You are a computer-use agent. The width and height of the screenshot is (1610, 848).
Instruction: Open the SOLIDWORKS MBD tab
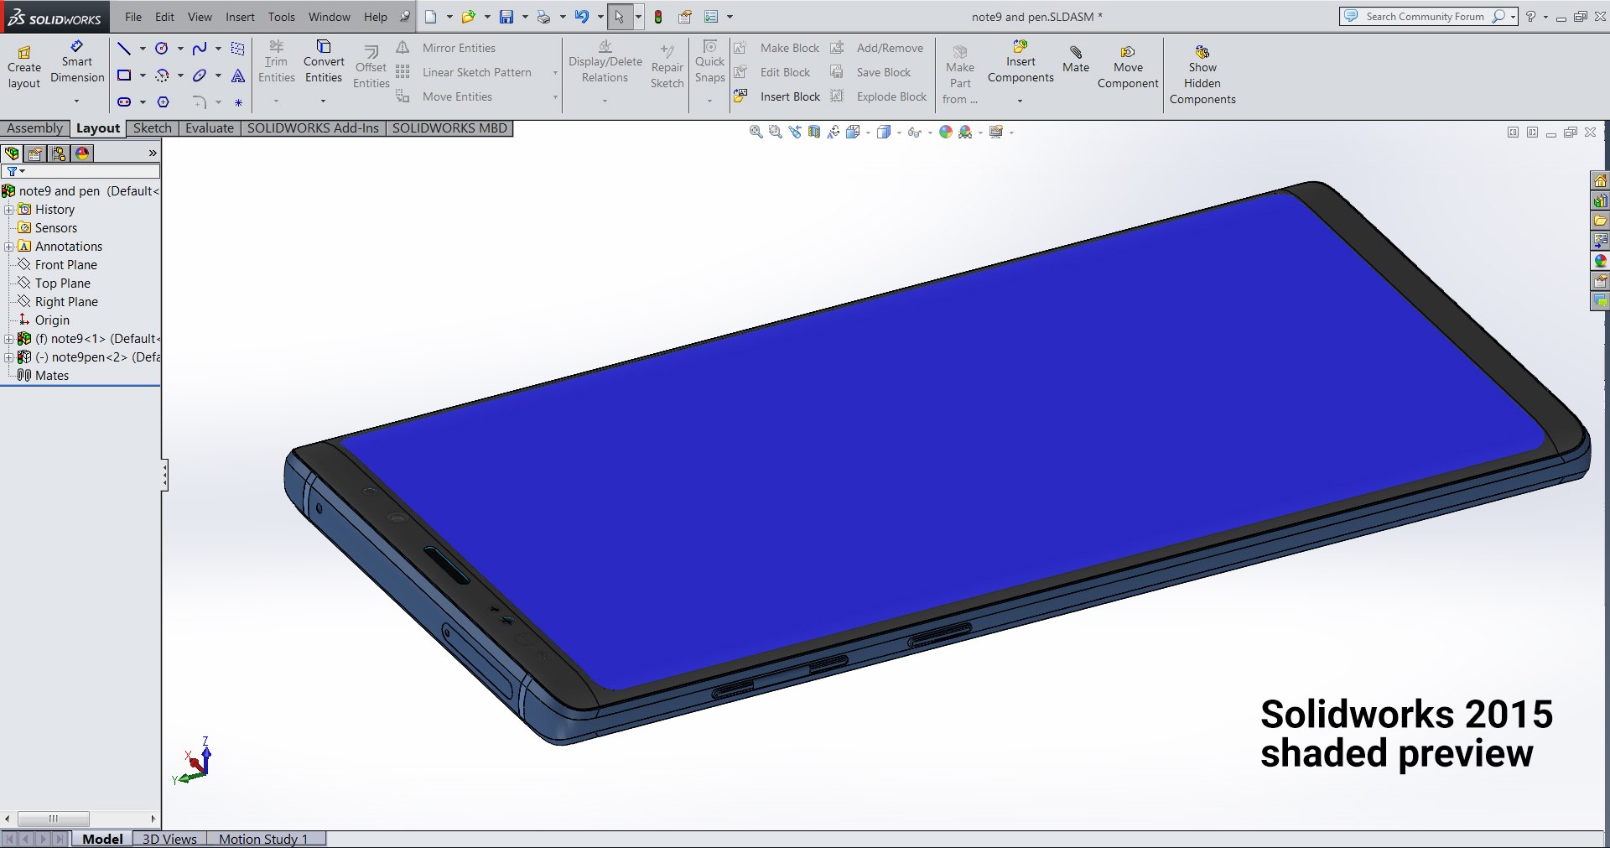(449, 128)
